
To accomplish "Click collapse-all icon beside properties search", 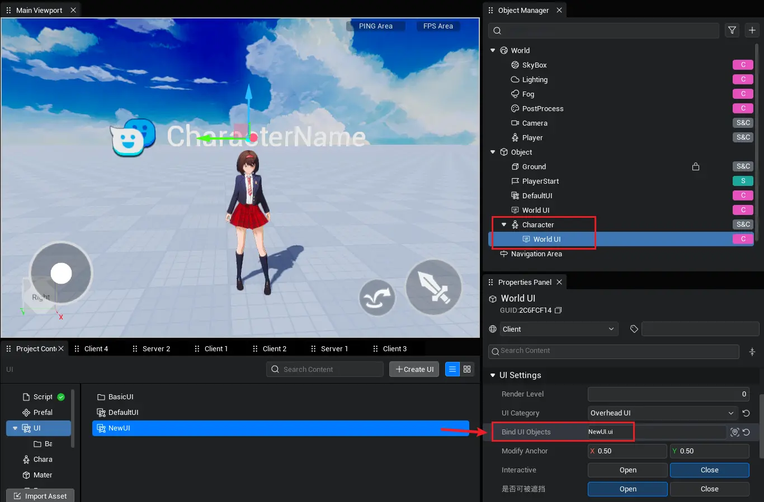I will tap(752, 351).
